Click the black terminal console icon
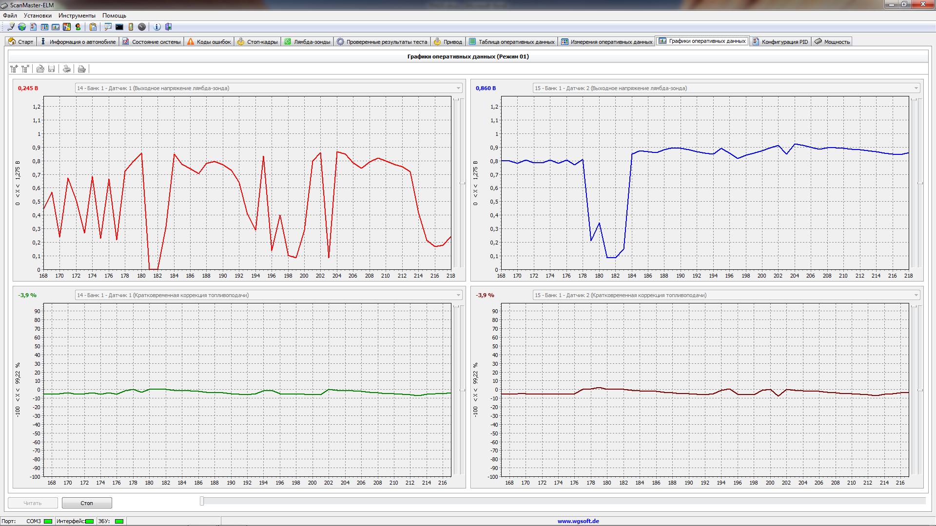 (x=119, y=27)
